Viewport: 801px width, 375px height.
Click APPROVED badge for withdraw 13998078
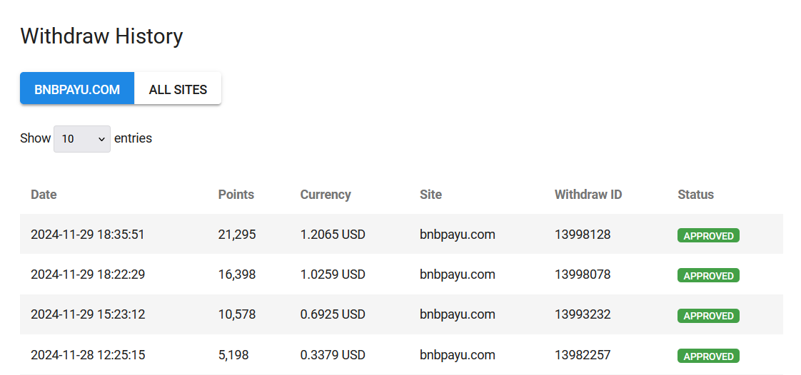click(x=708, y=275)
